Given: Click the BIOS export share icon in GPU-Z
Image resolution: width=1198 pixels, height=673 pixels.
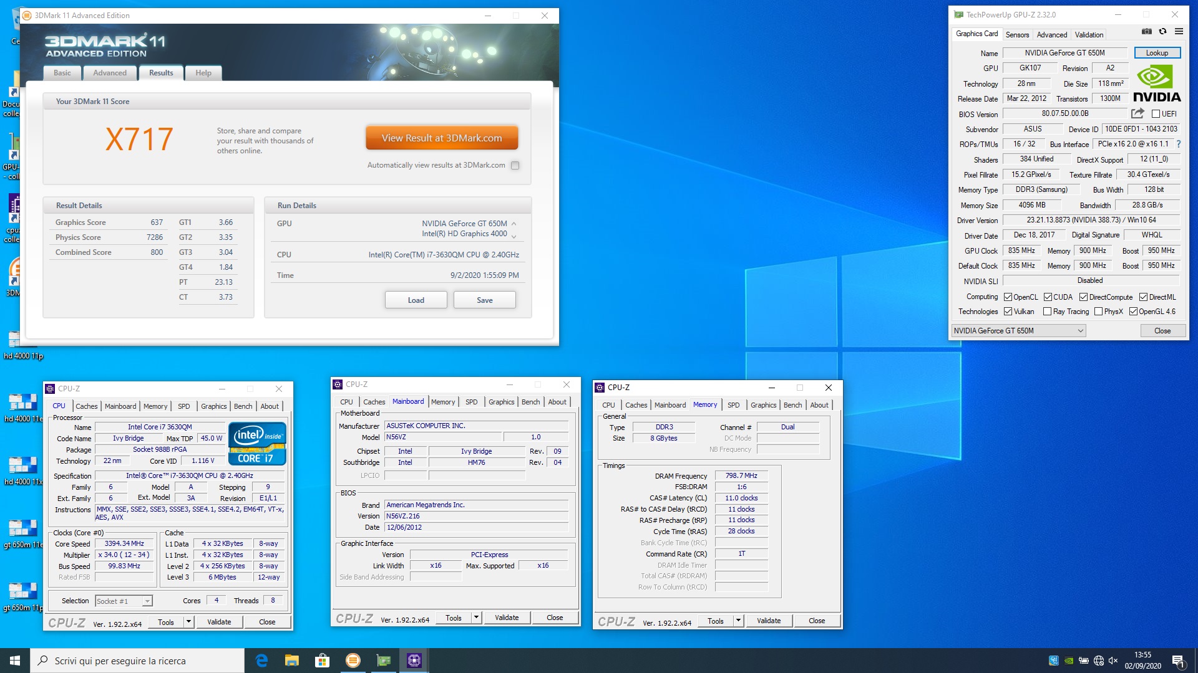Looking at the screenshot, I should coord(1137,113).
